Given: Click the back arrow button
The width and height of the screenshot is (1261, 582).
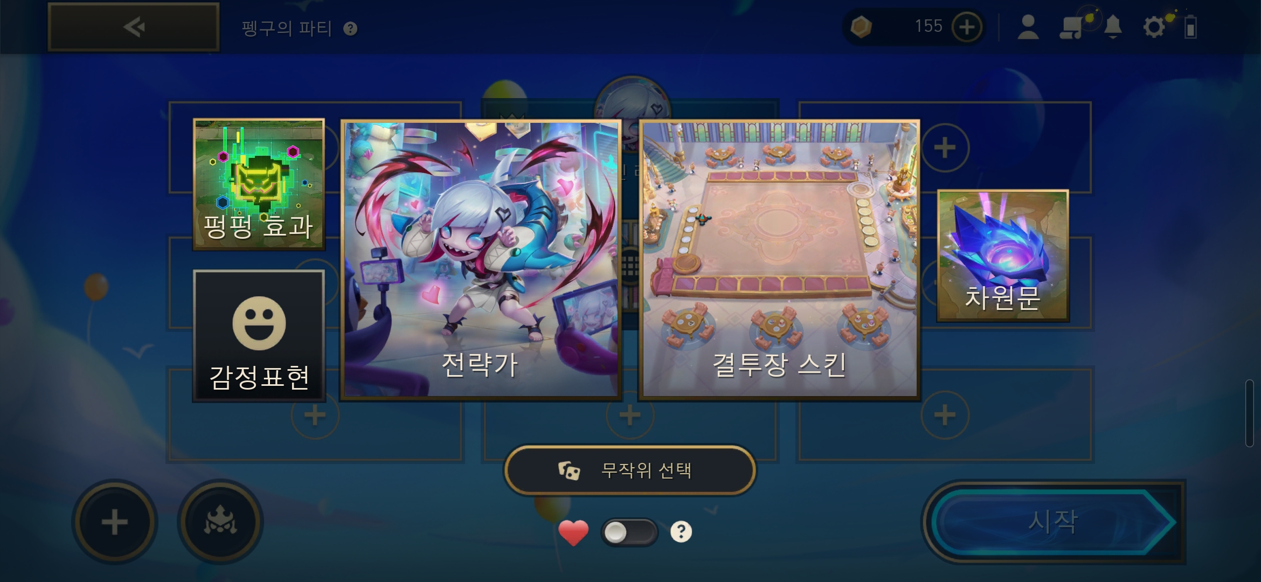Looking at the screenshot, I should point(134,27).
